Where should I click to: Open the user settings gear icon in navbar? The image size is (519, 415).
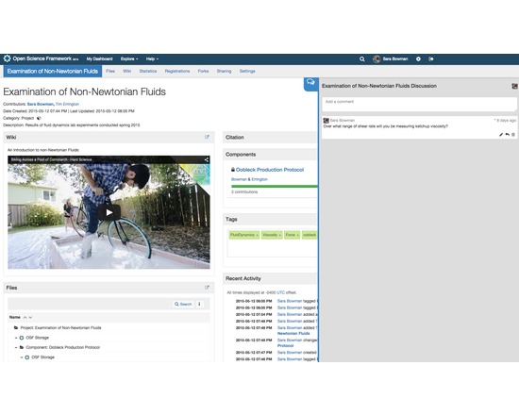(418, 58)
